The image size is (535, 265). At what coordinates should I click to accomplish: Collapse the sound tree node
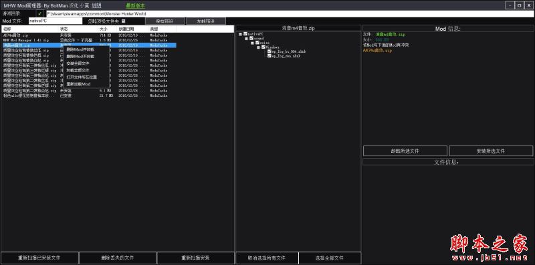click(246, 39)
